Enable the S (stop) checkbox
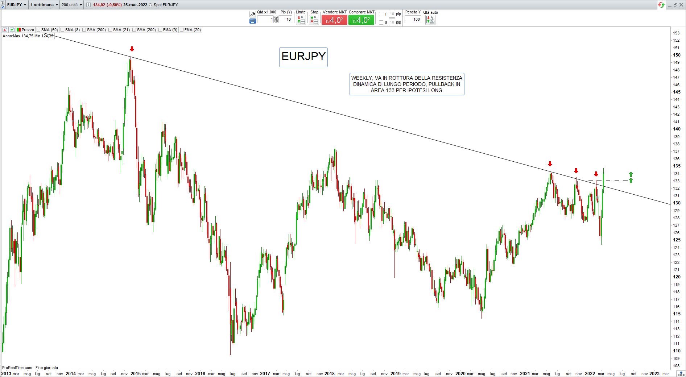686x377 pixels. [x=381, y=22]
